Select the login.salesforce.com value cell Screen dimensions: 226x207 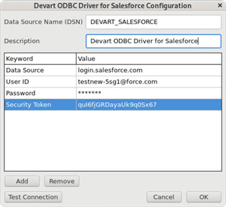click(149, 70)
